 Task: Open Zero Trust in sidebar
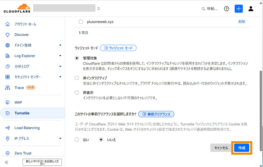23,153
